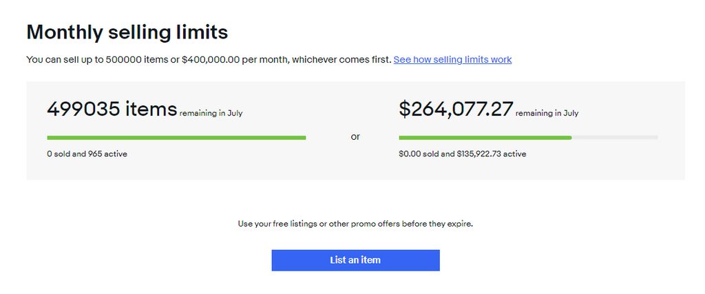The width and height of the screenshot is (705, 294).
Task: Click 'remaining in July' beside the items count
Action: [211, 114]
